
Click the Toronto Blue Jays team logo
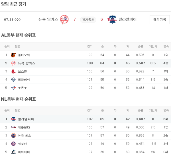coord(13,88)
